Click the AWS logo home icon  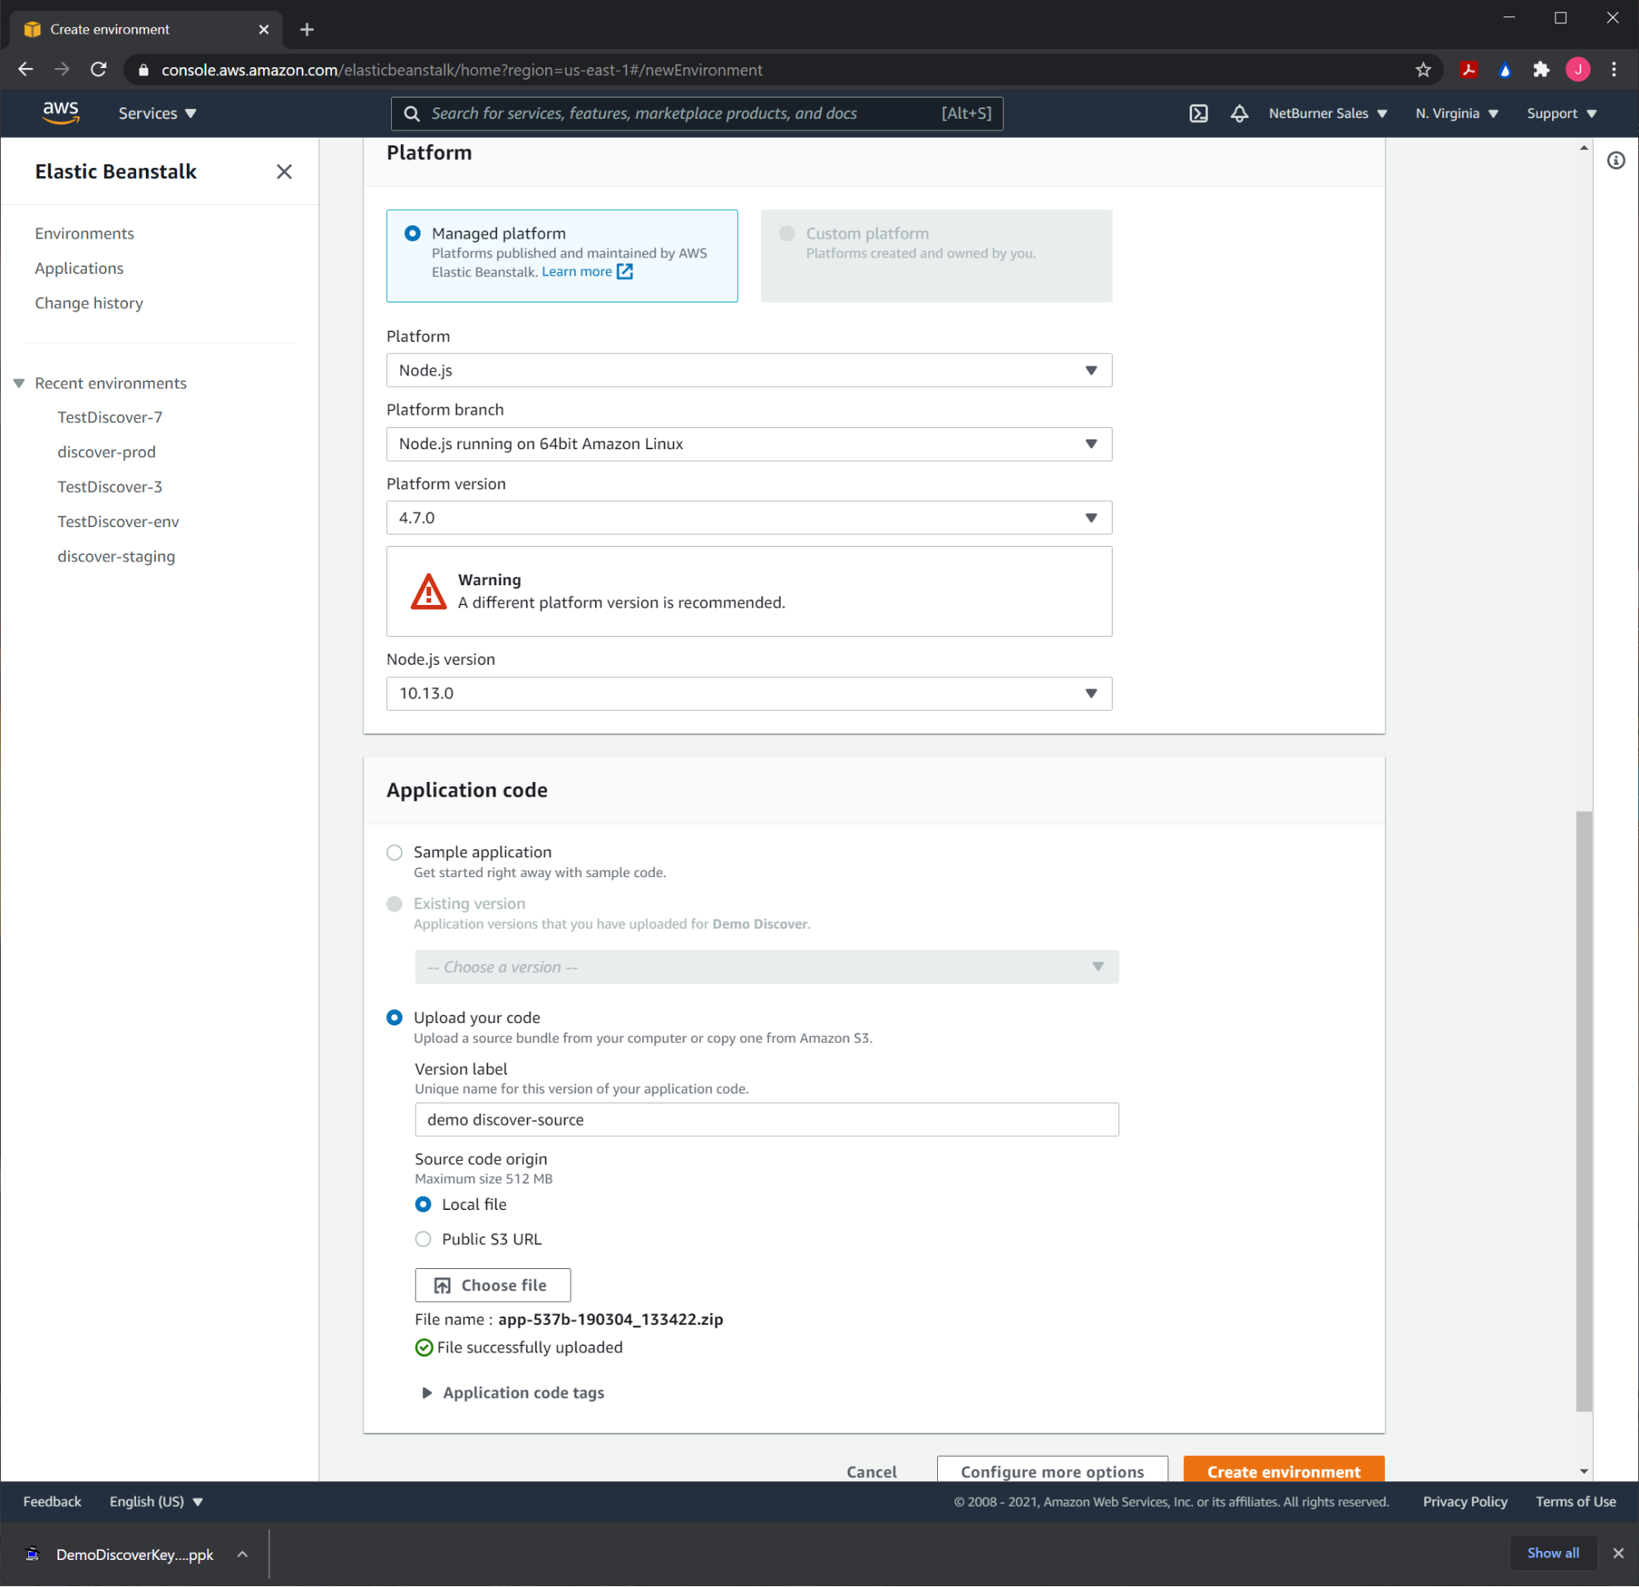(60, 113)
